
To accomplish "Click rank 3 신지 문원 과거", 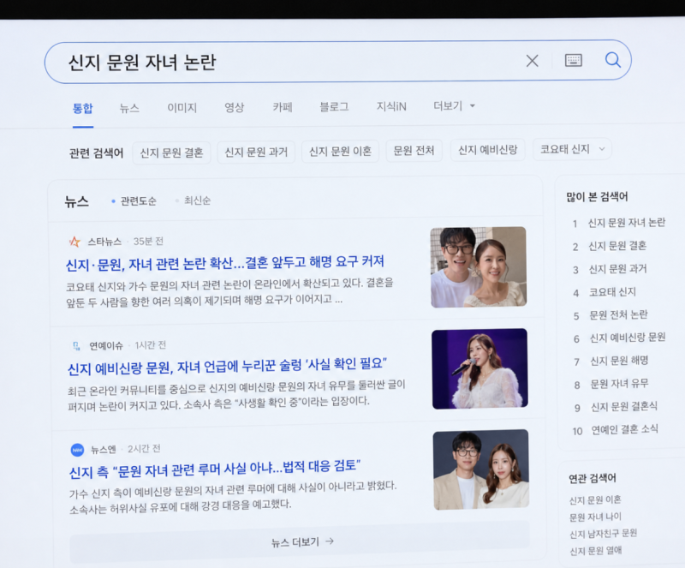I will click(x=617, y=269).
